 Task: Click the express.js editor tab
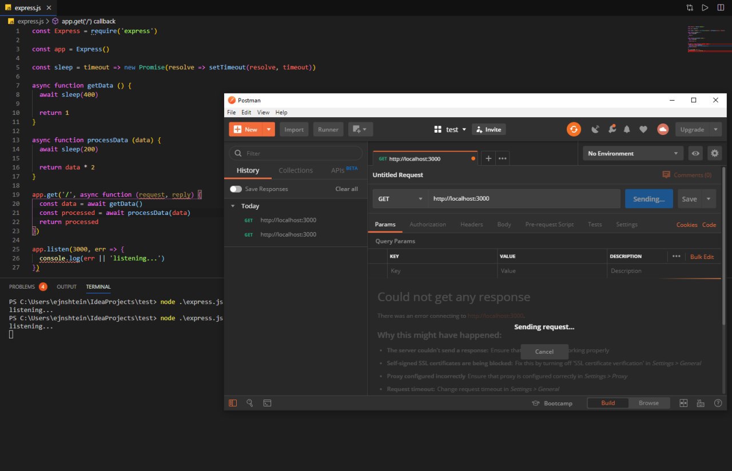(28, 8)
